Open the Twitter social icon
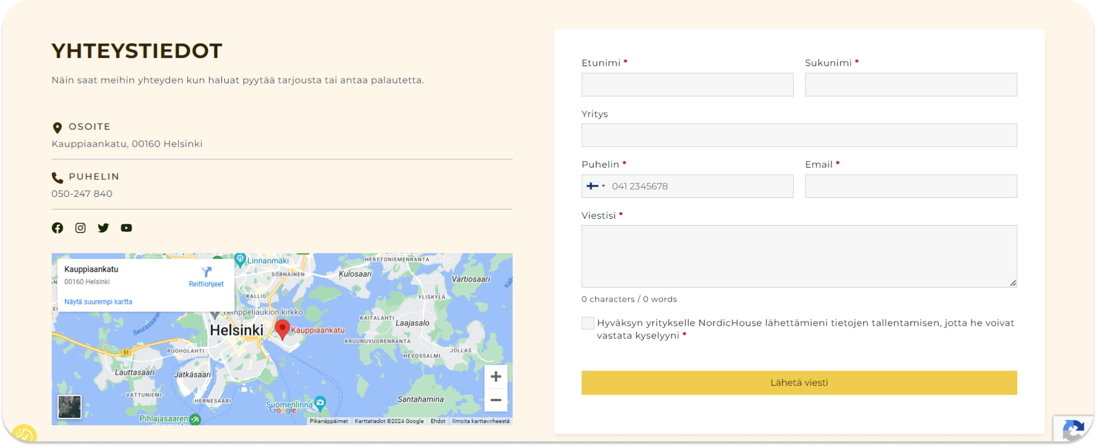Screen dimensions: 1096x446 tap(103, 228)
